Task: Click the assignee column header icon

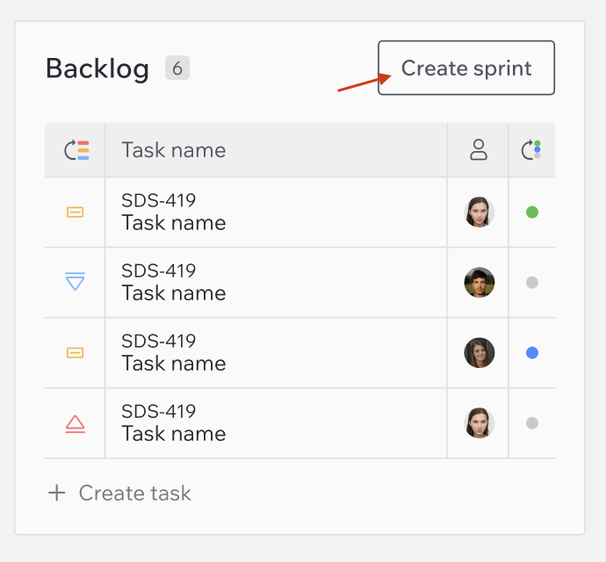Action: [x=479, y=149]
